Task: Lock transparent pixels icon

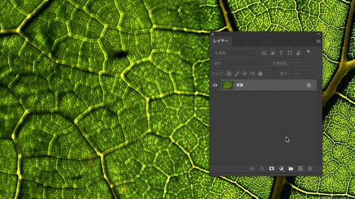Action: (229, 74)
